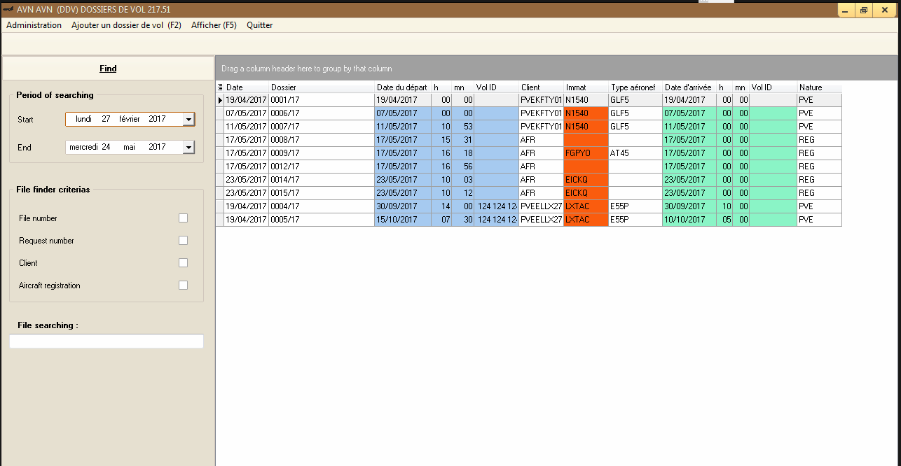The width and height of the screenshot is (901, 466).
Task: Open the Administration menu
Action: coord(34,25)
